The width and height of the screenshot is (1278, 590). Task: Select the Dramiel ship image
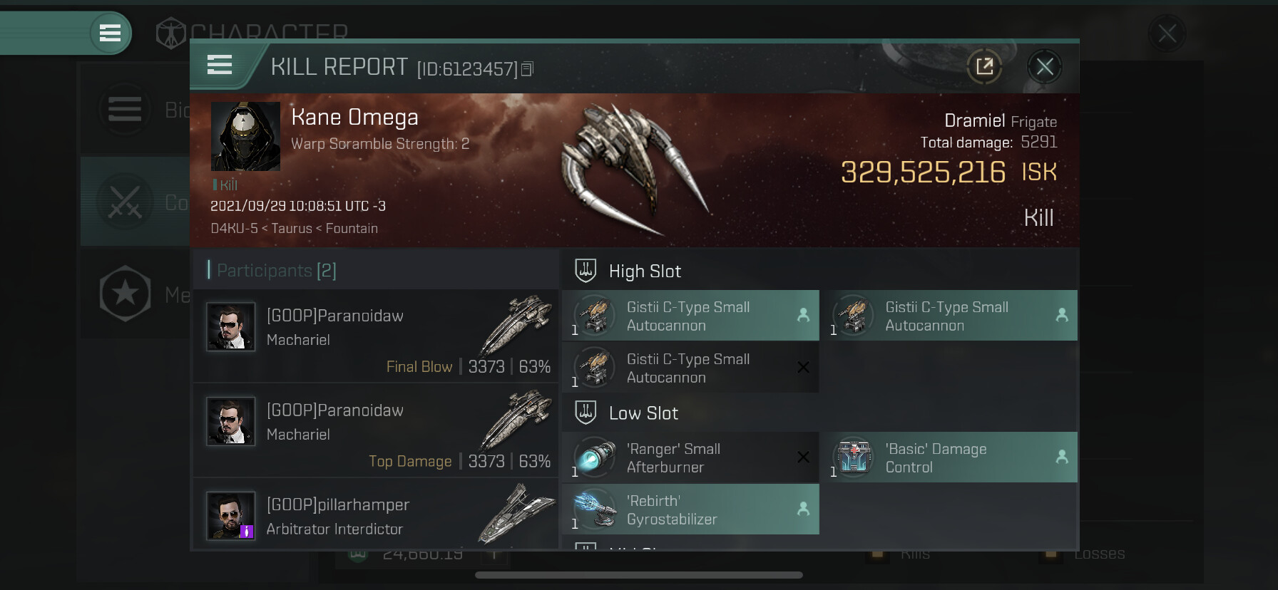(635, 168)
